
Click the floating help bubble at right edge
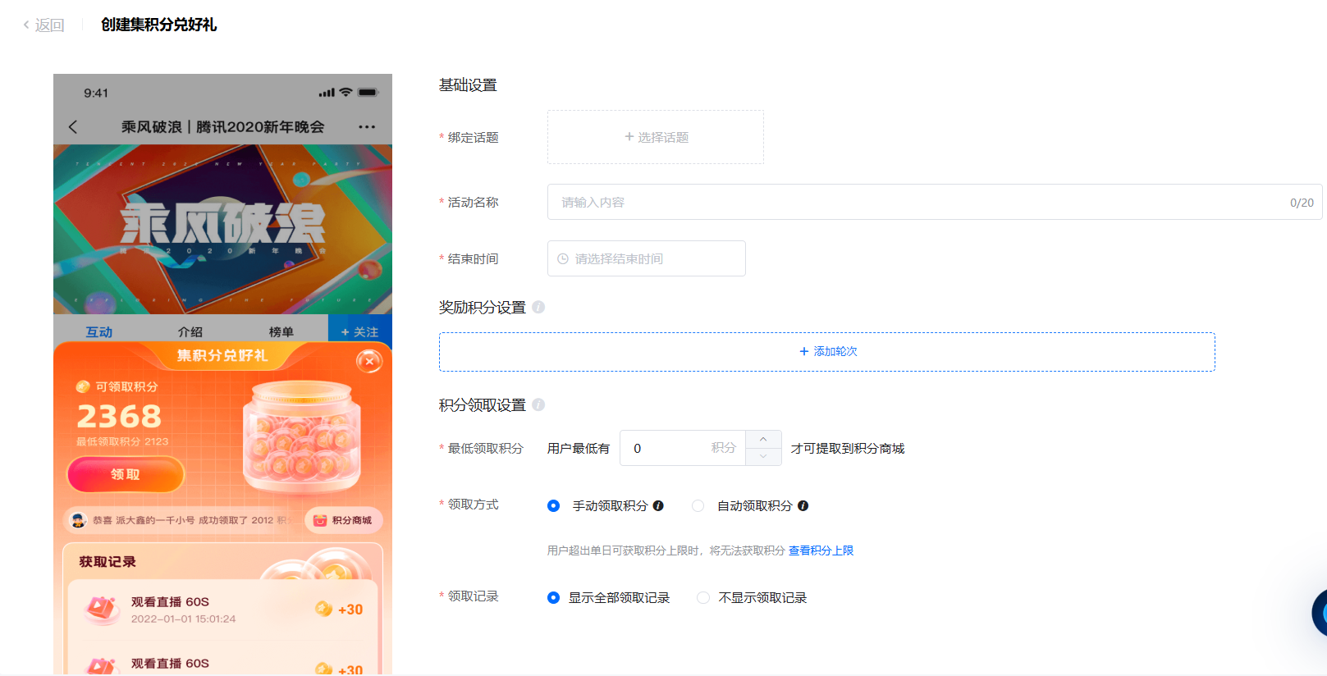click(x=1320, y=612)
